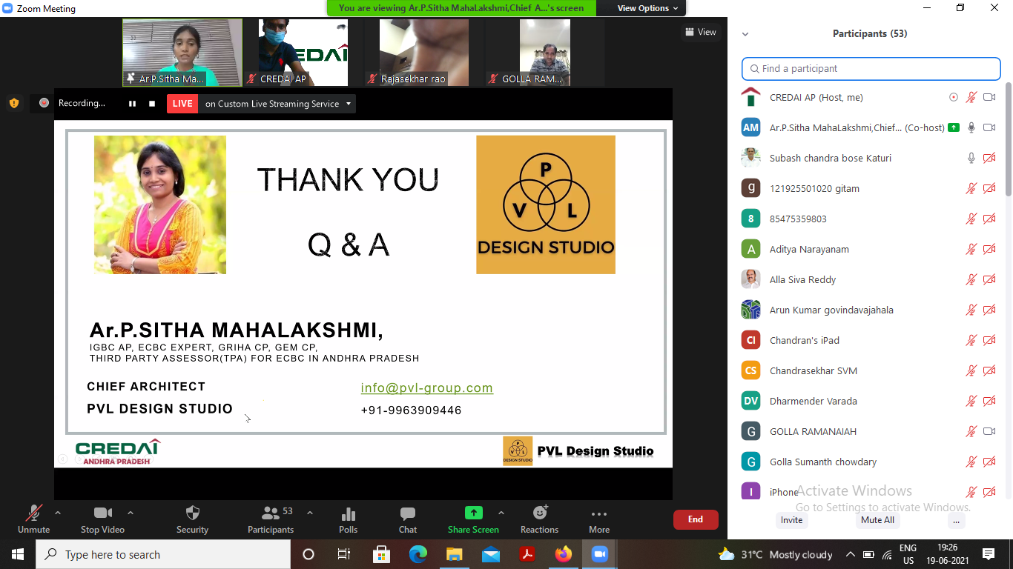This screenshot has width=1013, height=569.
Task: Click video-off icon for Dharmender Varada
Action: [989, 401]
